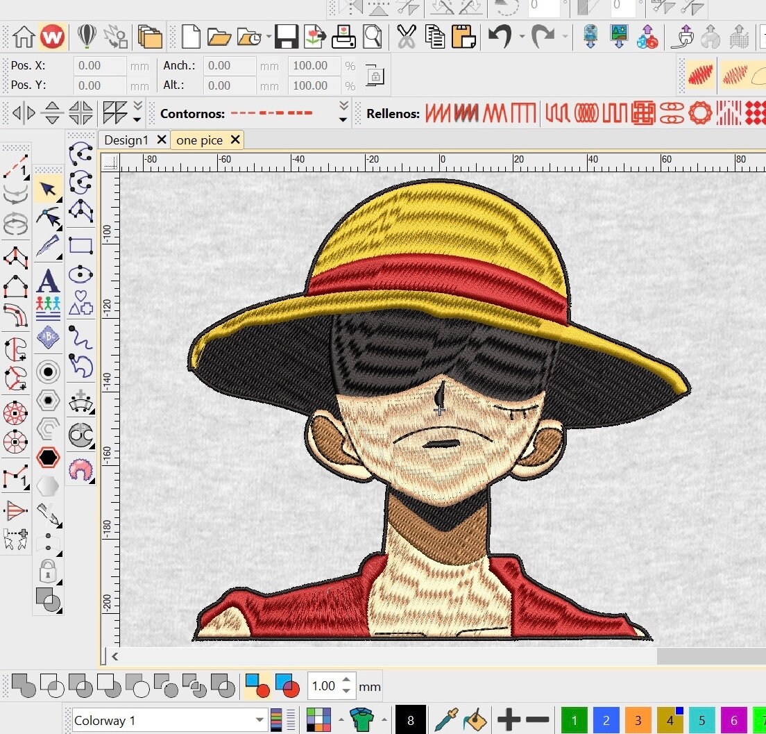
Task: Open the Lettering tool with the large A
Action: pyautogui.click(x=48, y=281)
